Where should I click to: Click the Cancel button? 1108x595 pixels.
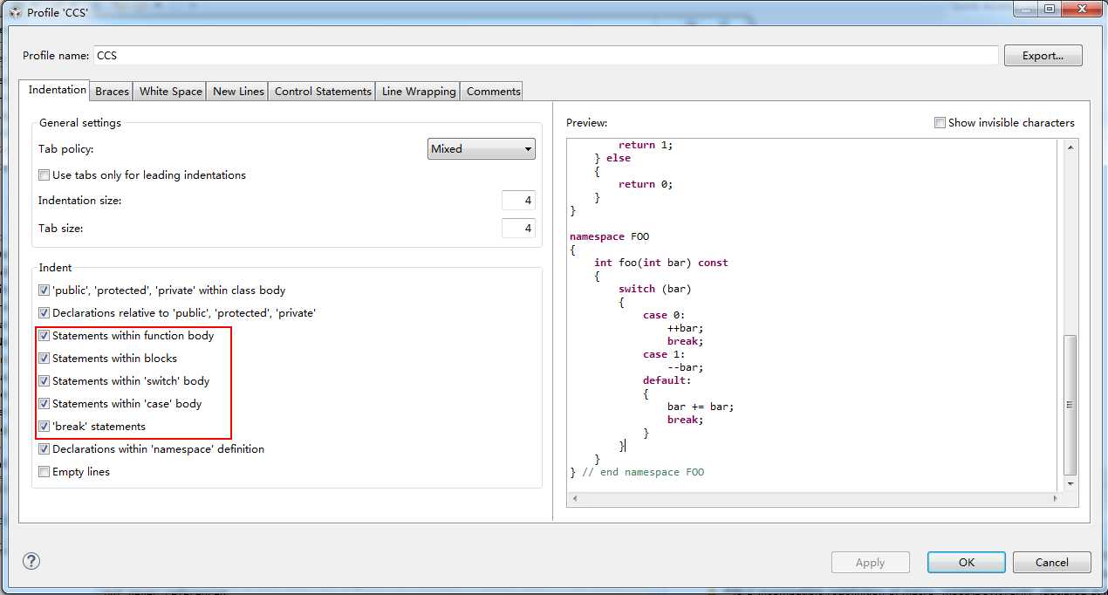[x=1051, y=563]
